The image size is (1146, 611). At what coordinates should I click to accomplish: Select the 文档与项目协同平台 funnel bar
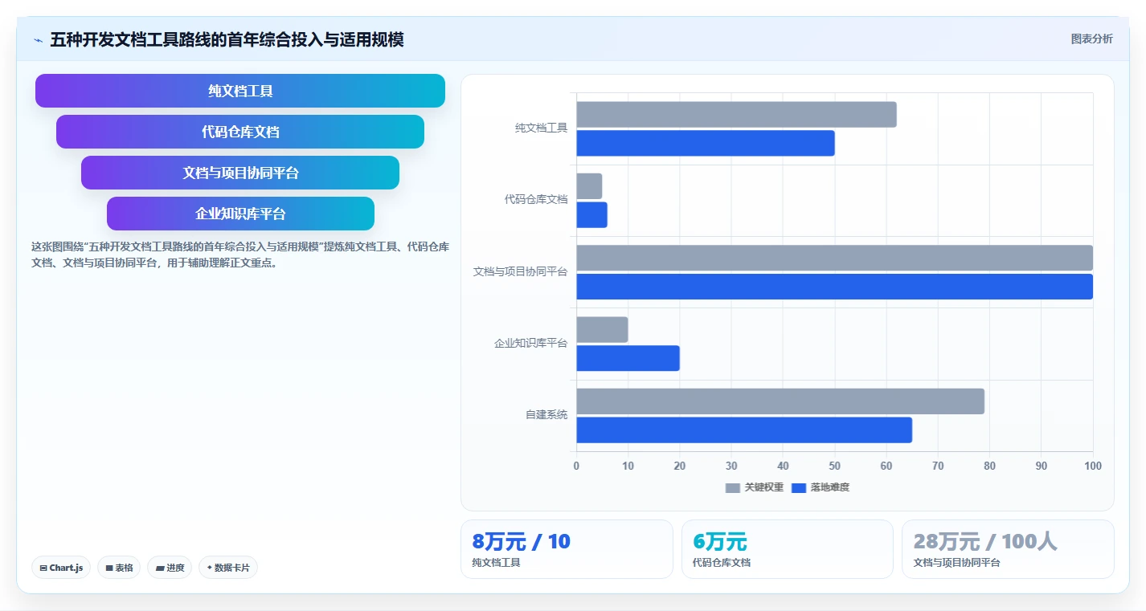pyautogui.click(x=240, y=173)
